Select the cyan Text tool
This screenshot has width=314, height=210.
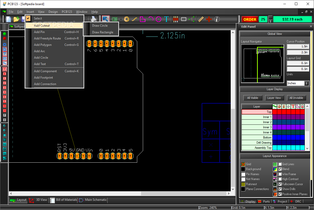click(167, 19)
